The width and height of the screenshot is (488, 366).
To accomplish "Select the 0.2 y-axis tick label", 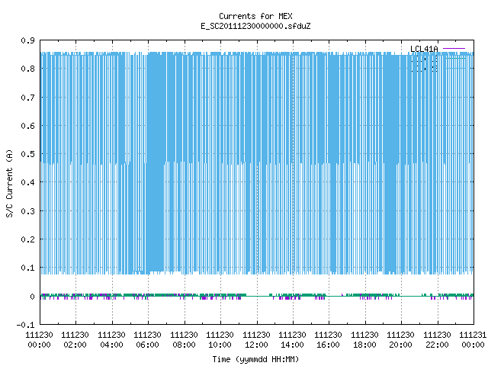I will click(27, 239).
